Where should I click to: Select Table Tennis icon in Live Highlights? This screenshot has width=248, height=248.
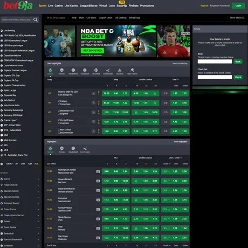coord(132,71)
